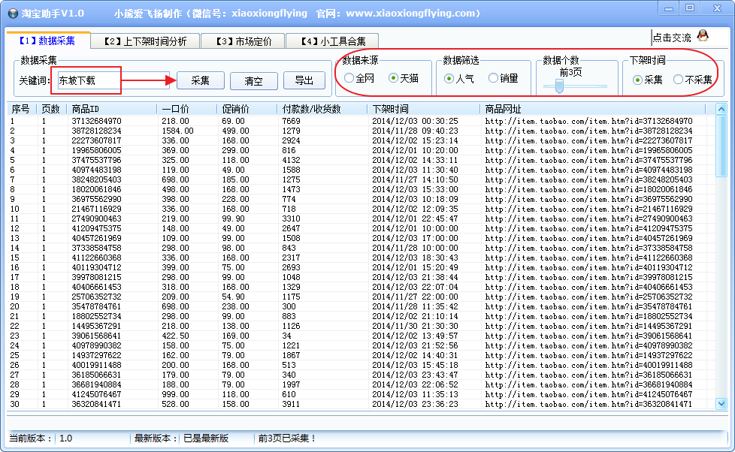Click scrollbar up arrow of data list
This screenshot has width=735, height=452.
click(721, 110)
